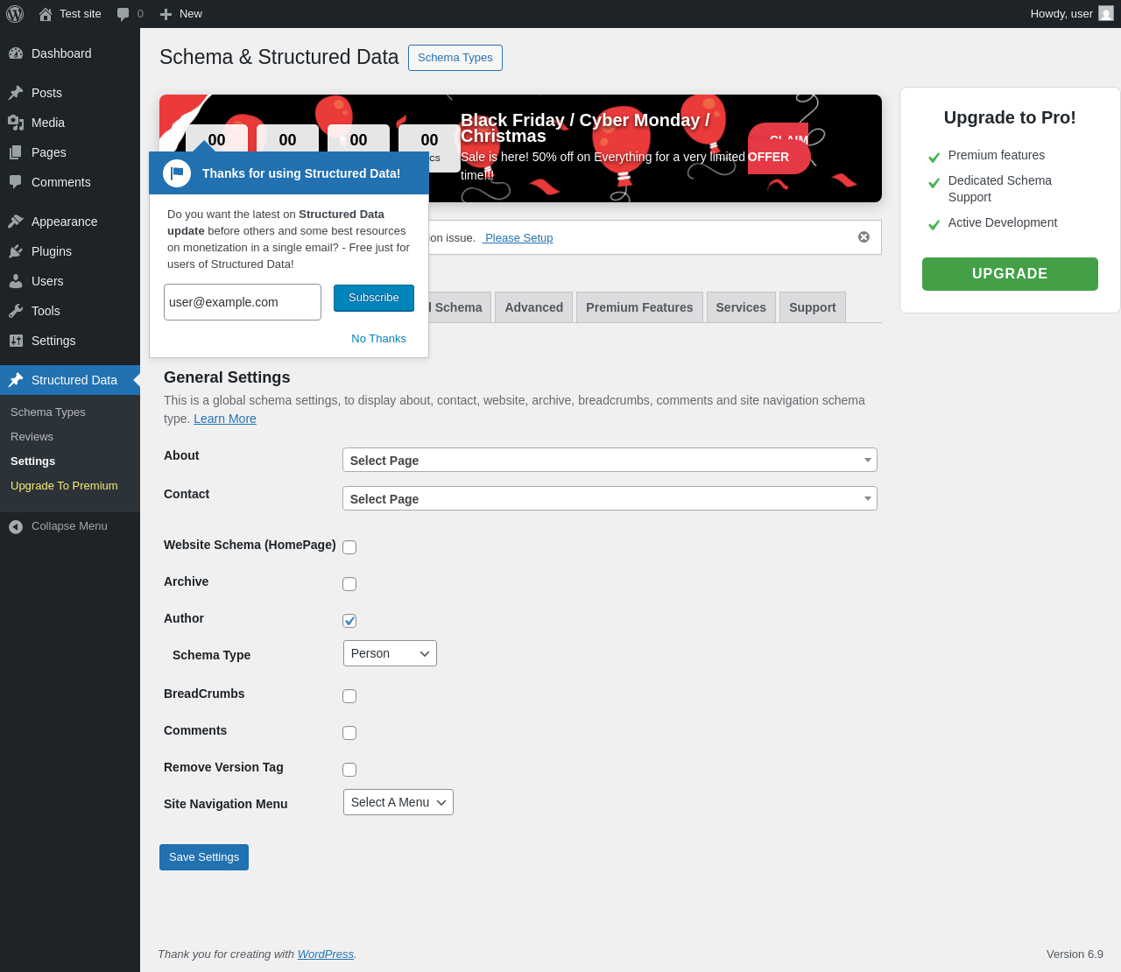The height and width of the screenshot is (972, 1121).
Task: Click the green UPGRADE button
Action: (1010, 274)
